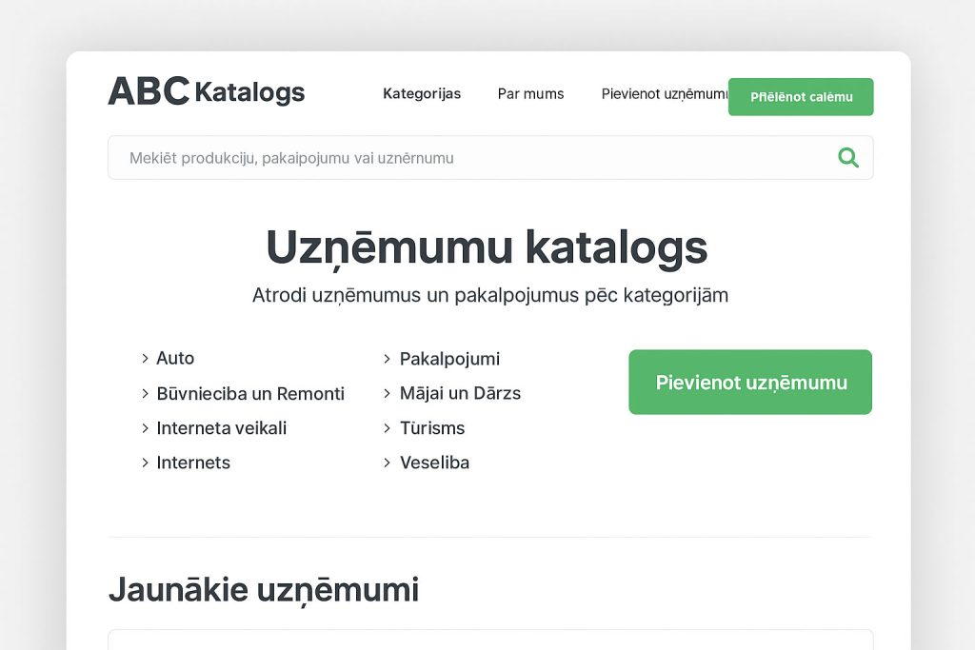
Task: Click the arrow before Internets category
Action: tap(145, 463)
